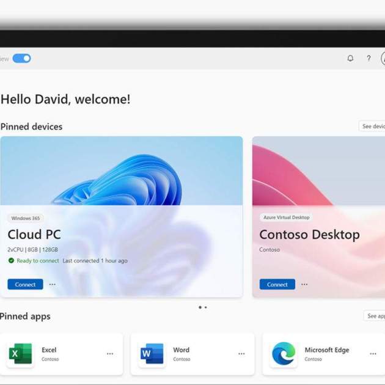
Task: Select the Contoso Desktop card image
Action: pyautogui.click(x=318, y=171)
